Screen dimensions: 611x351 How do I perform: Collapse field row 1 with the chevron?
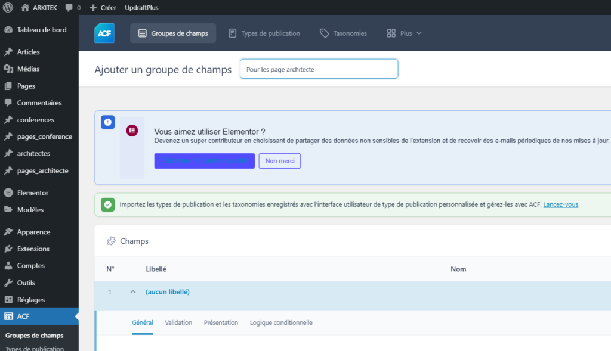tap(132, 292)
